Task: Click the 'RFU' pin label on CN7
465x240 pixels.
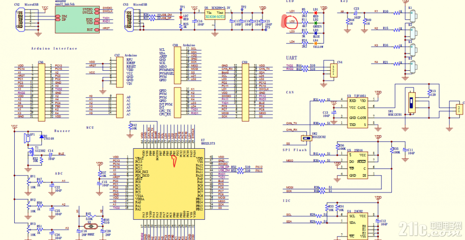Action: (x=129, y=59)
